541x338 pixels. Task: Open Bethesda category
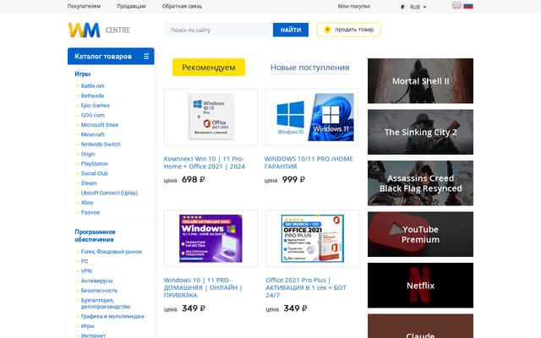point(92,95)
